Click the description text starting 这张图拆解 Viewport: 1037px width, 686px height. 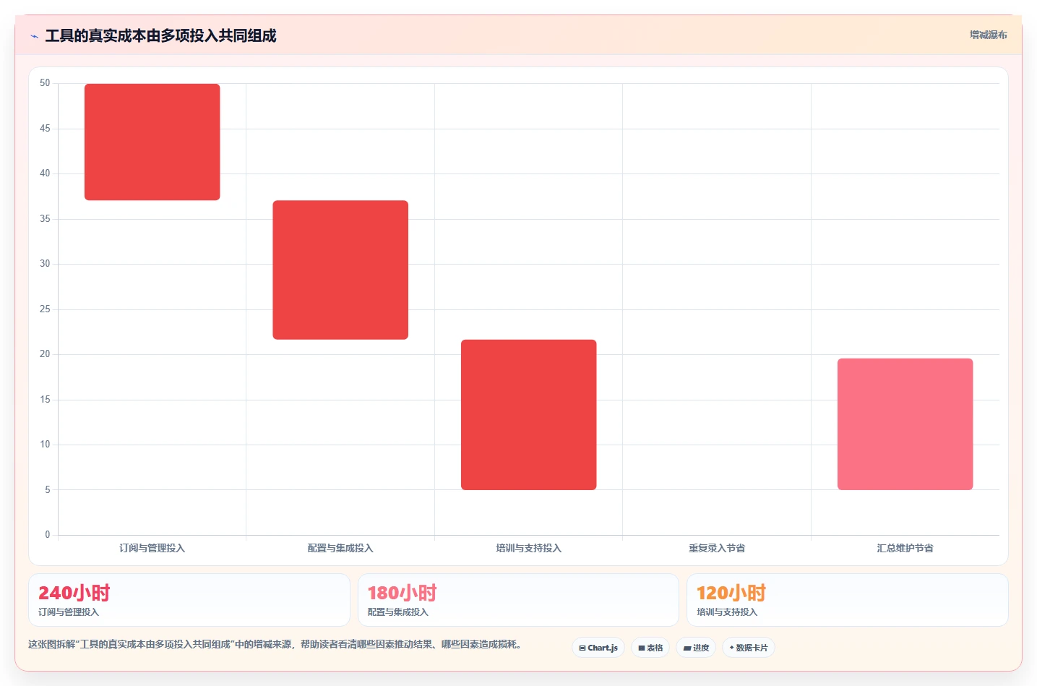pos(275,644)
